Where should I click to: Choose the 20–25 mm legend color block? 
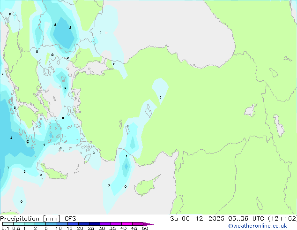pos(84,224)
